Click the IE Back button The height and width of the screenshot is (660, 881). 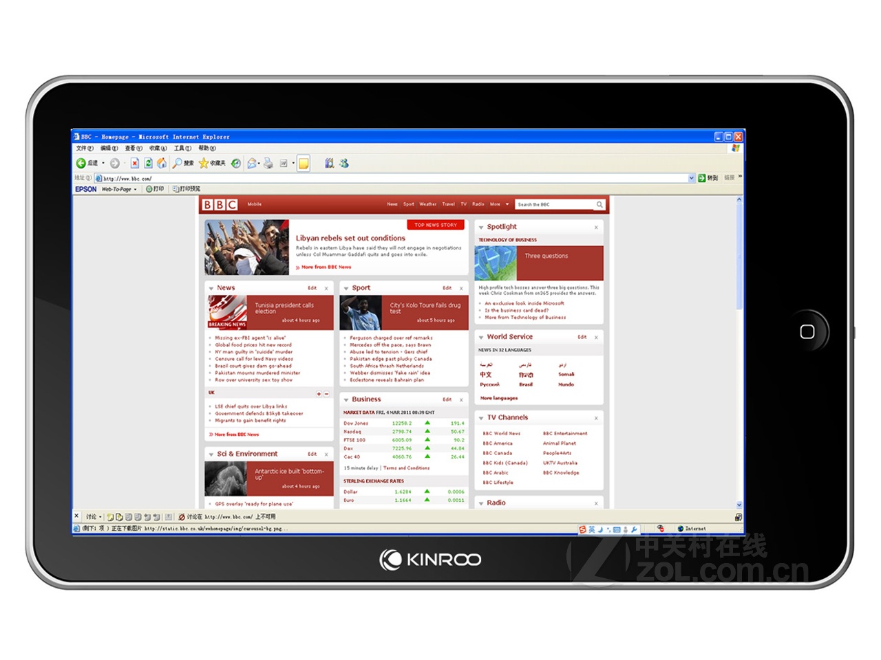click(87, 163)
